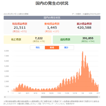The height and width of the screenshot is (106, 106).
Task: Click the 12/19 date label on the axis
Action: 75,93
